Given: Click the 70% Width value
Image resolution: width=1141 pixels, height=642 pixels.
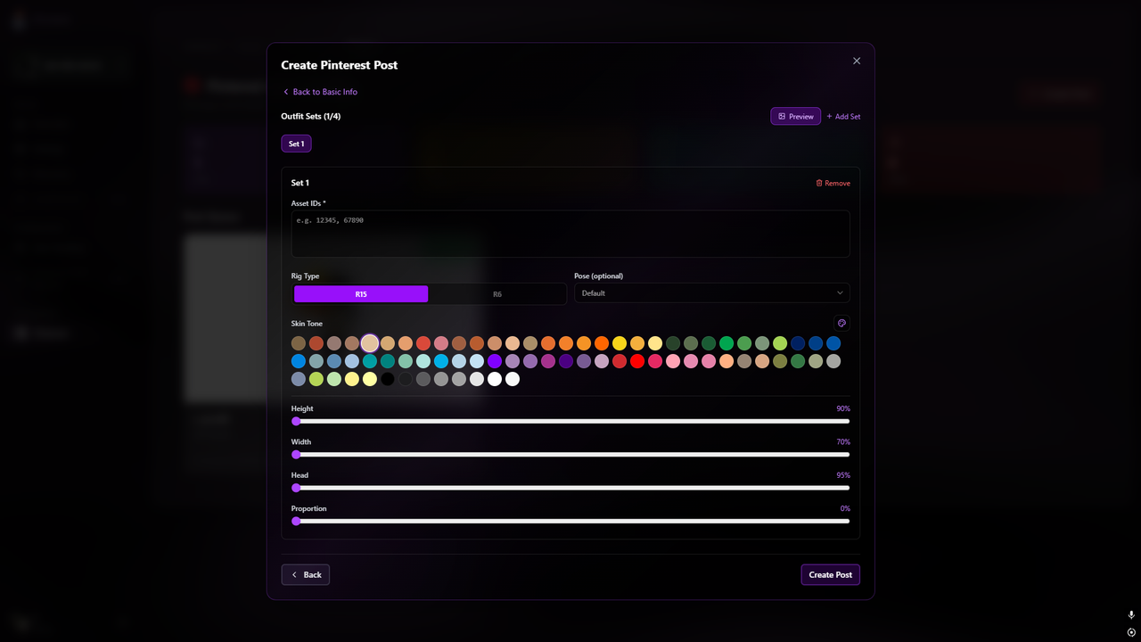Looking at the screenshot, I should (x=843, y=442).
